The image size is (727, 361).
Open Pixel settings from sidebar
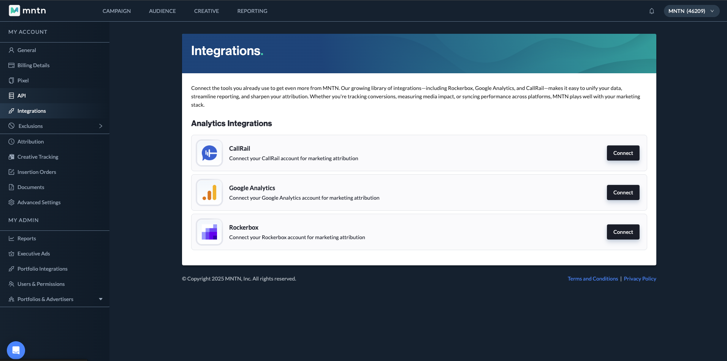pos(23,80)
